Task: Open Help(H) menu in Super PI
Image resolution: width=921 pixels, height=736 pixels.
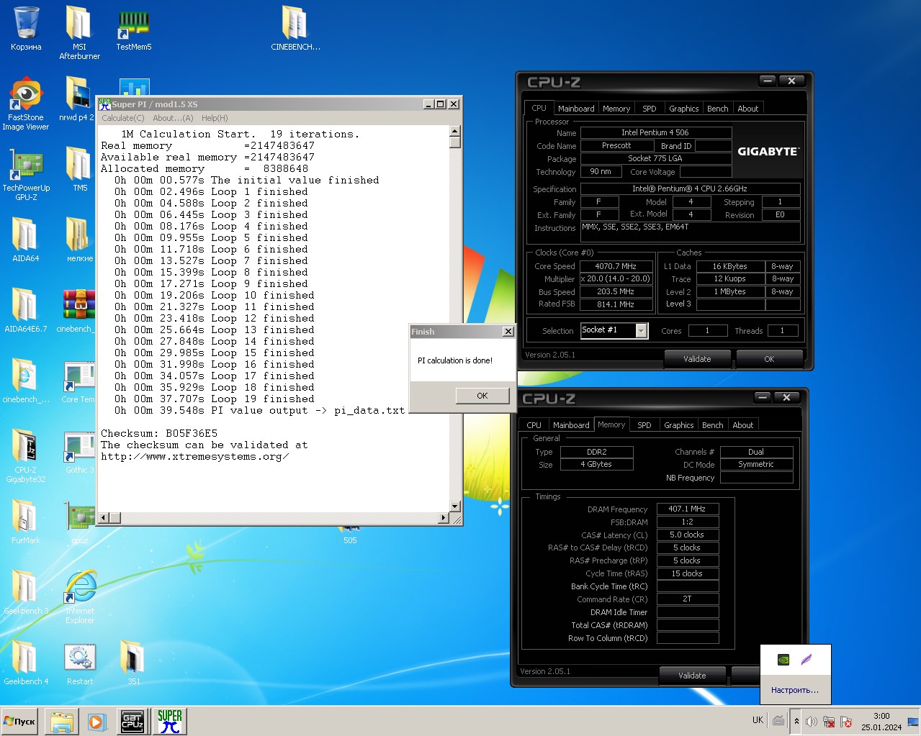Action: pos(215,118)
